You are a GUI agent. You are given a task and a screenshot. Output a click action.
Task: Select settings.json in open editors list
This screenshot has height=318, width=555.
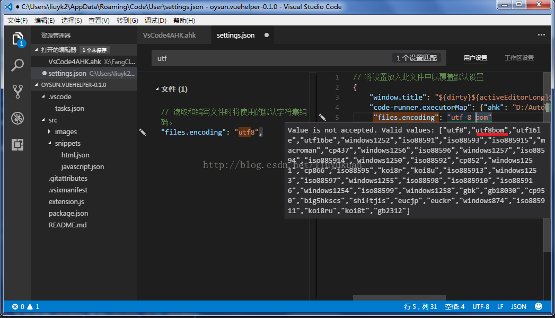tap(84, 73)
